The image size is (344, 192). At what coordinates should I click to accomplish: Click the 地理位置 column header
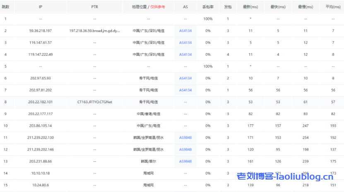click(x=140, y=7)
